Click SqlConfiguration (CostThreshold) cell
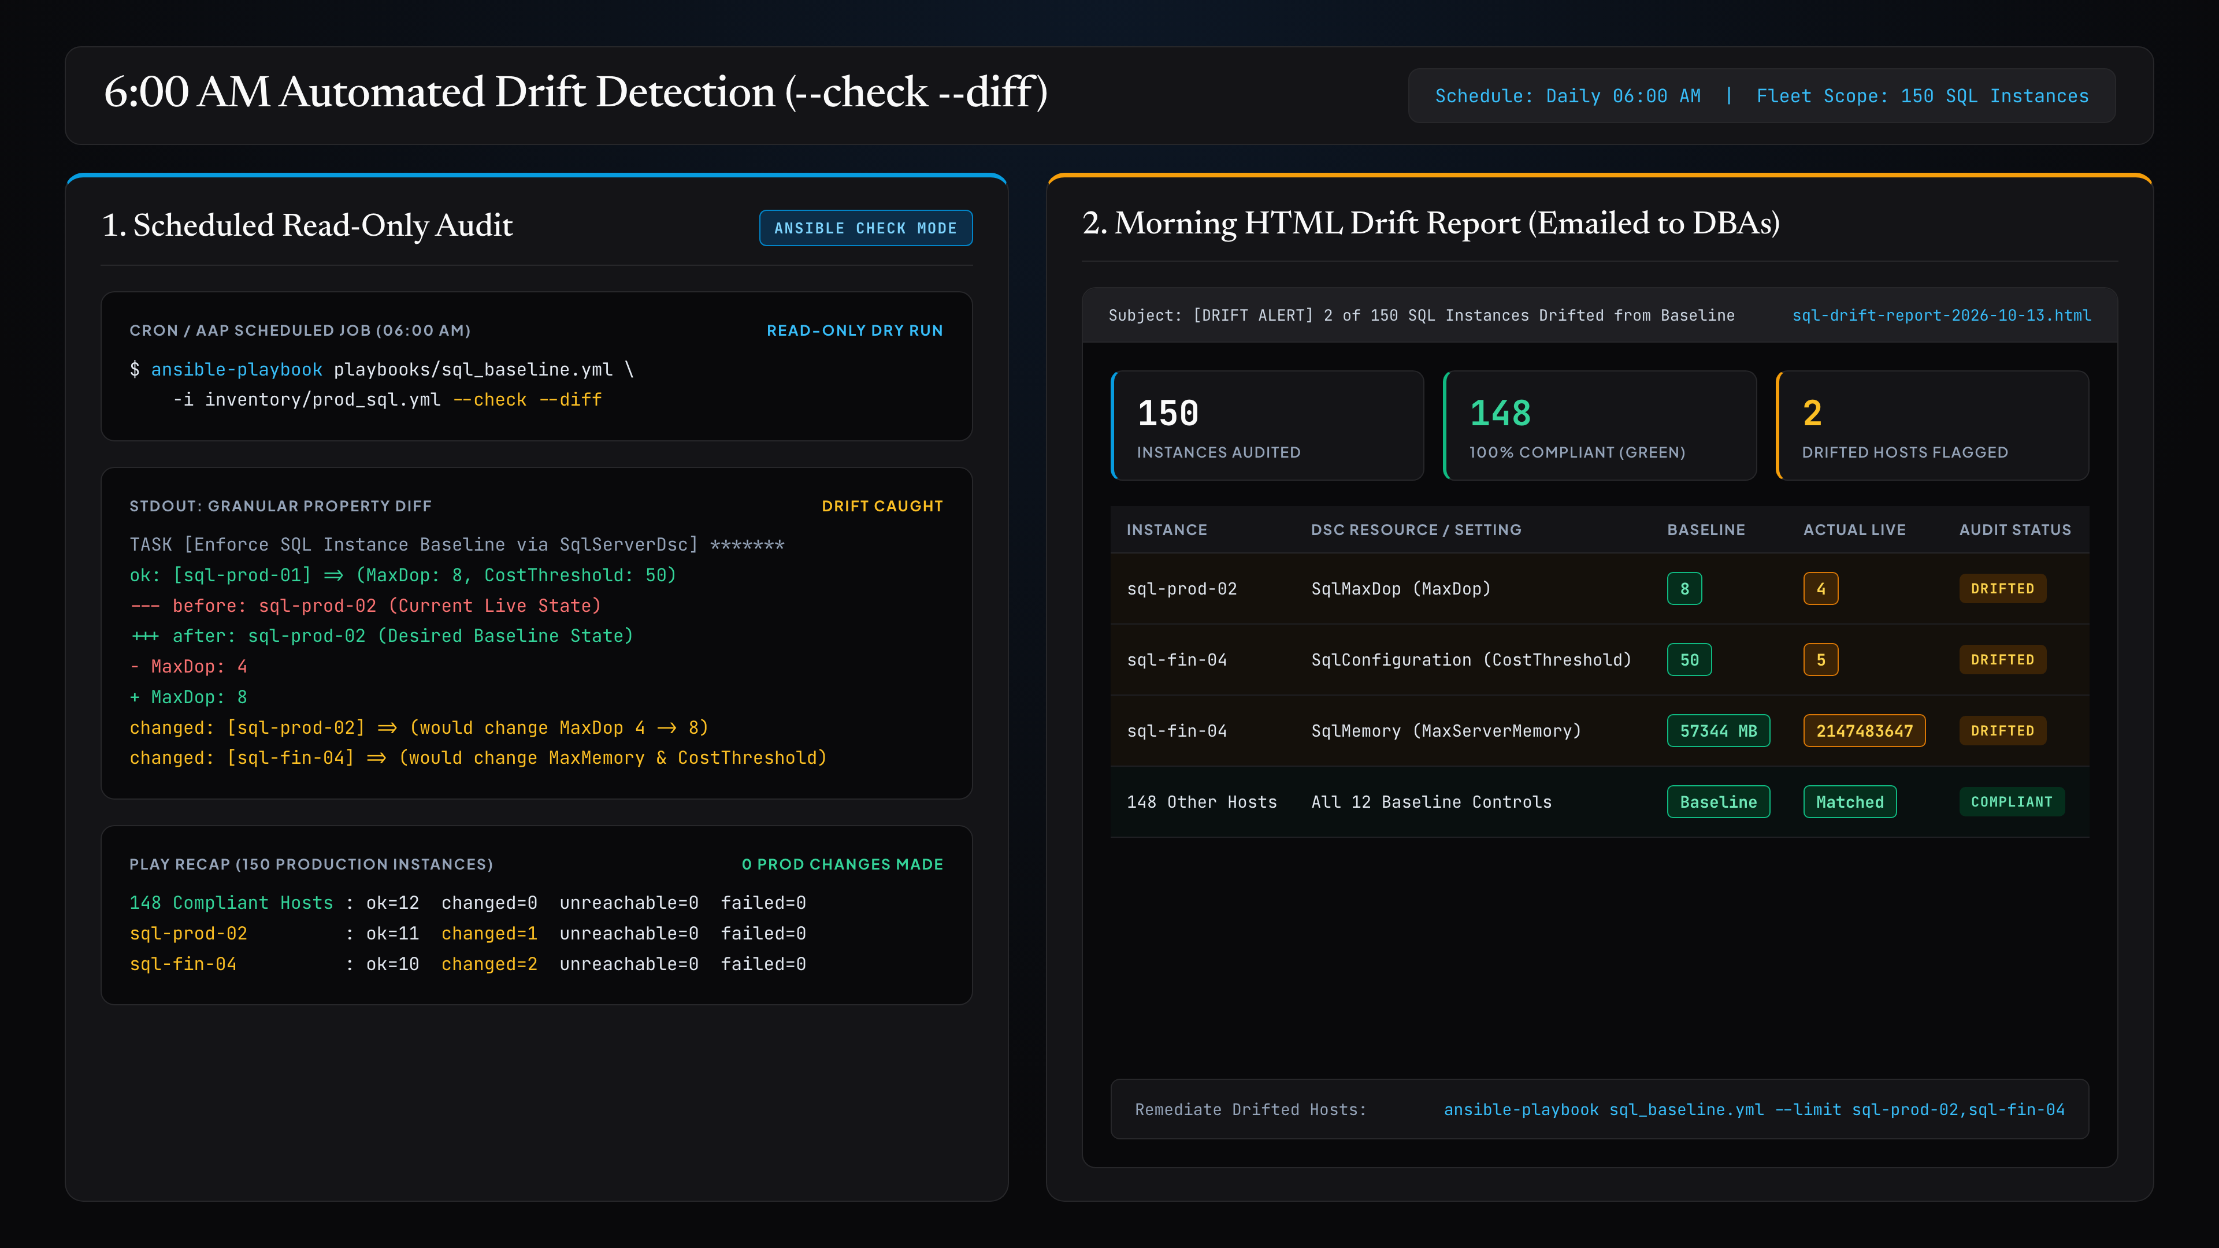 1471,660
